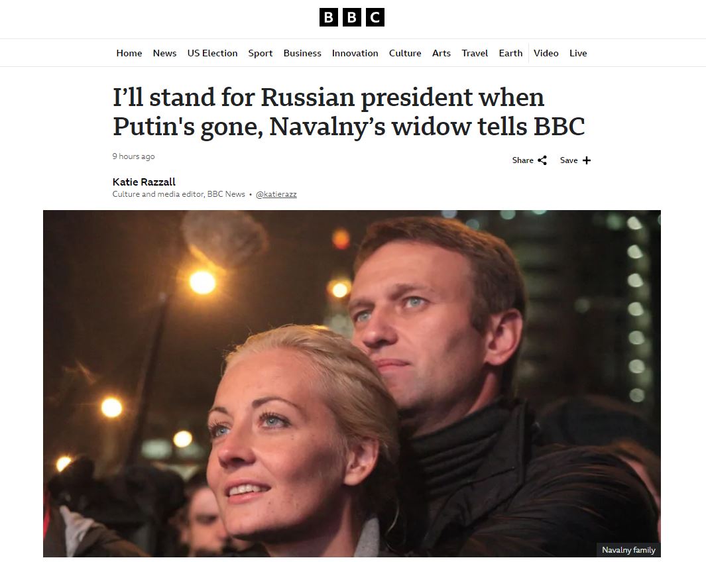
Task: Open the Travel section
Action: click(475, 53)
